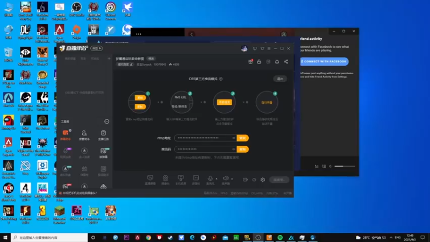Open Spotify from the taskbar

[x=280, y=237]
